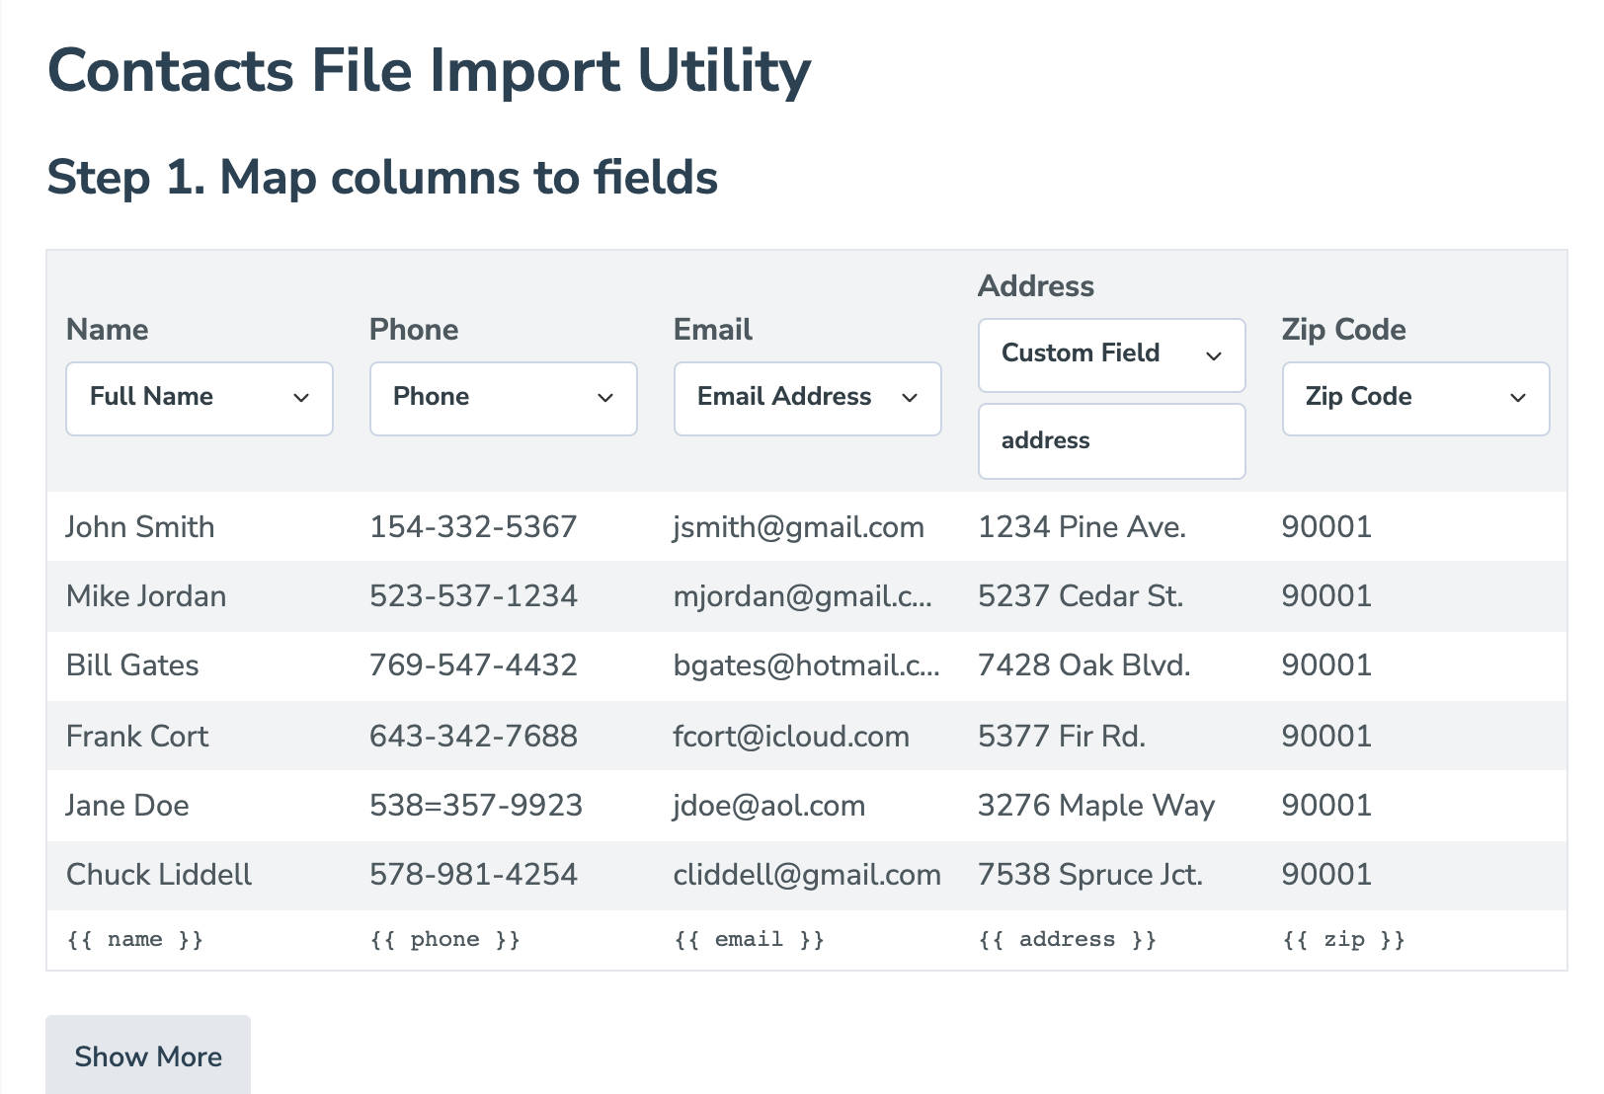This screenshot has width=1604, height=1094.
Task: Click the {{ phone }} template placeholder
Action: [445, 939]
